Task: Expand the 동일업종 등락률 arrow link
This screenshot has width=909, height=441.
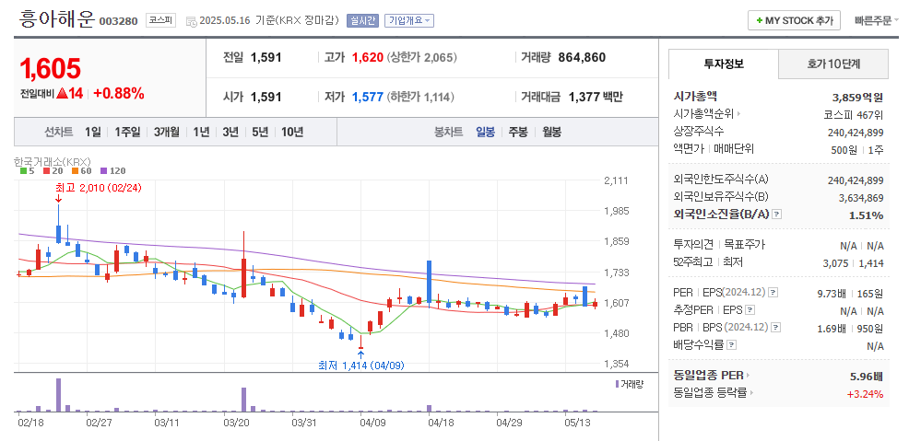Action: pyautogui.click(x=714, y=393)
